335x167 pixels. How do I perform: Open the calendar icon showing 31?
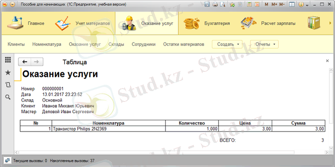257,4
